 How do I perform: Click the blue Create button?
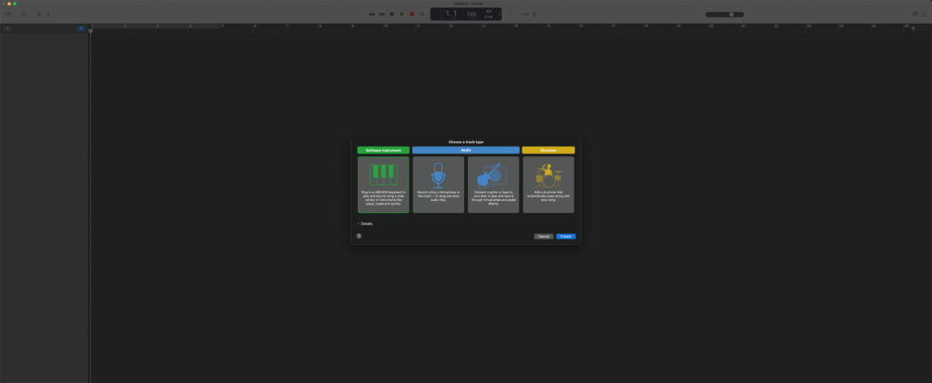click(x=565, y=237)
